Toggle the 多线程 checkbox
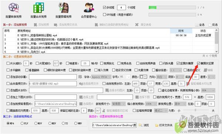The height and width of the screenshot is (134, 222). click(104, 7)
